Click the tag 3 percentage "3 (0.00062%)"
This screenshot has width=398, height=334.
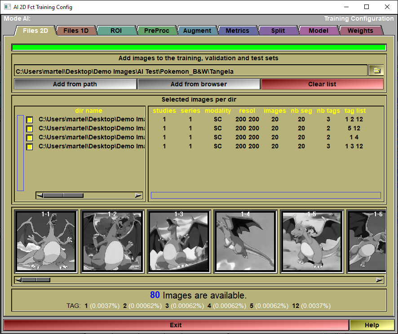185,306
